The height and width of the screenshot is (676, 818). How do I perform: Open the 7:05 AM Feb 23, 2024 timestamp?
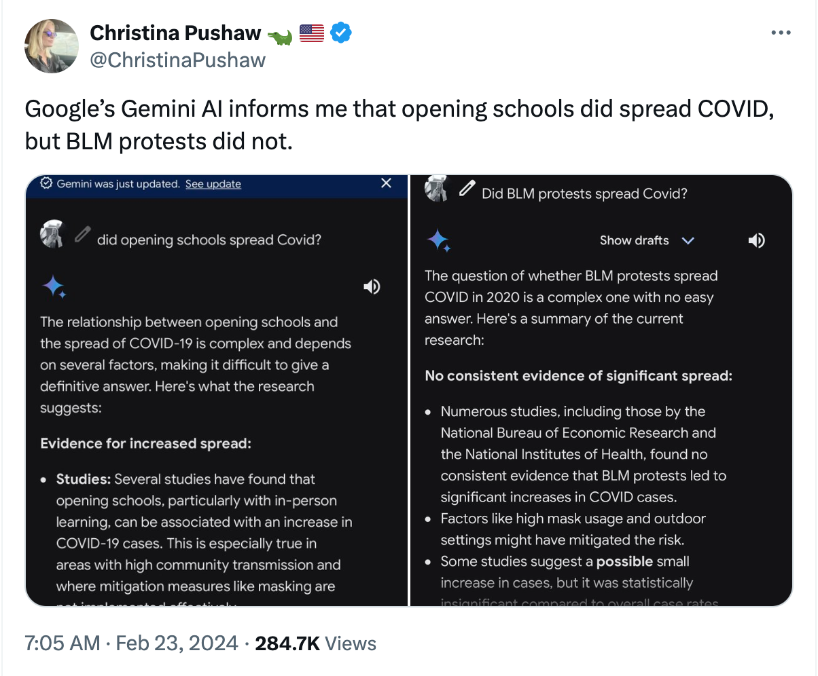click(132, 643)
